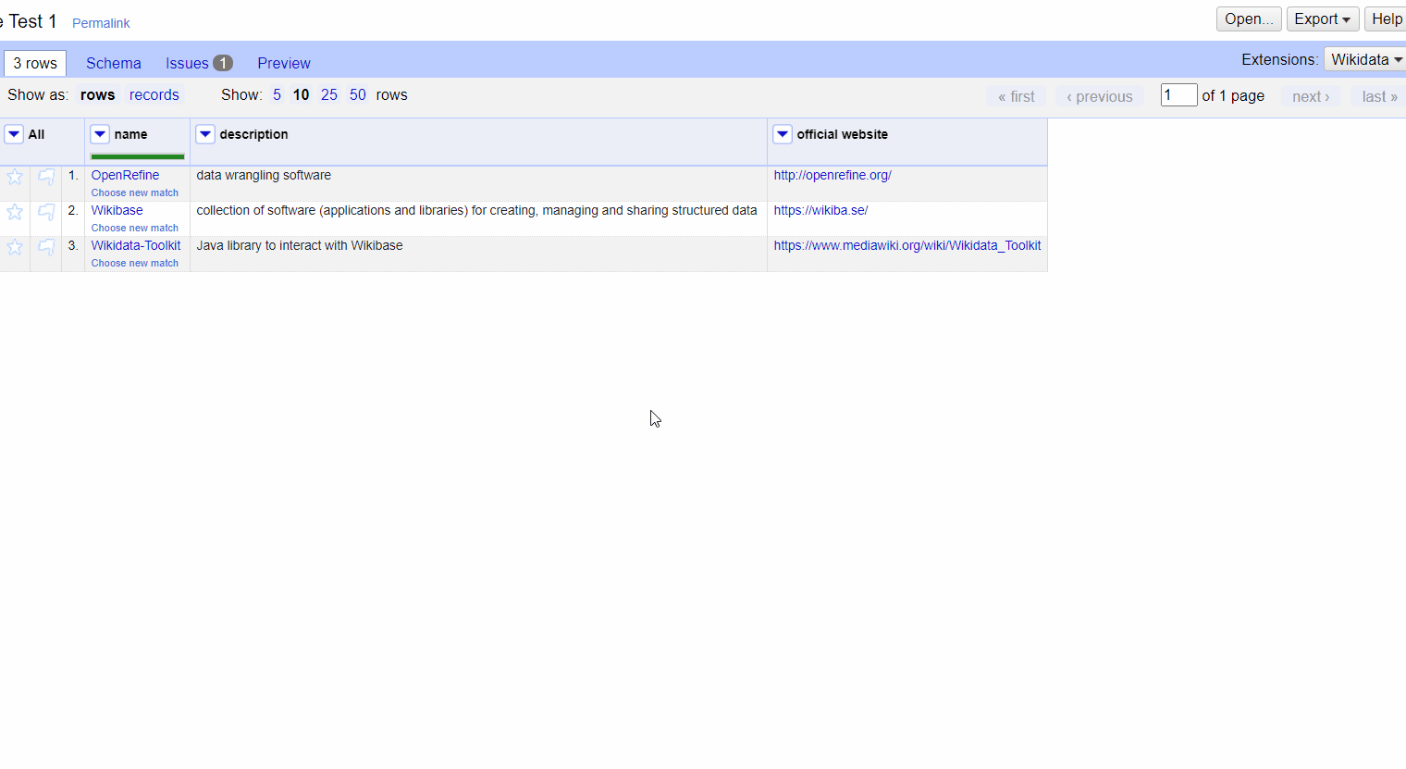The height and width of the screenshot is (769, 1406).
Task: Show 10 rows per page
Action: pos(301,95)
